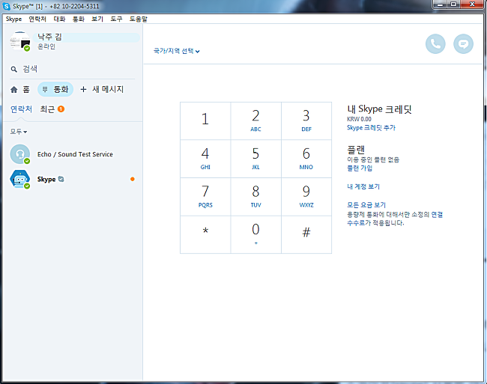Open chat with the message bubble icon
Image resolution: width=487 pixels, height=384 pixels.
click(463, 44)
